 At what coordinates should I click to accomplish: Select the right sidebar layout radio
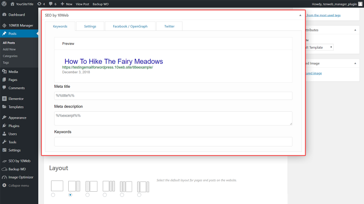point(70,195)
